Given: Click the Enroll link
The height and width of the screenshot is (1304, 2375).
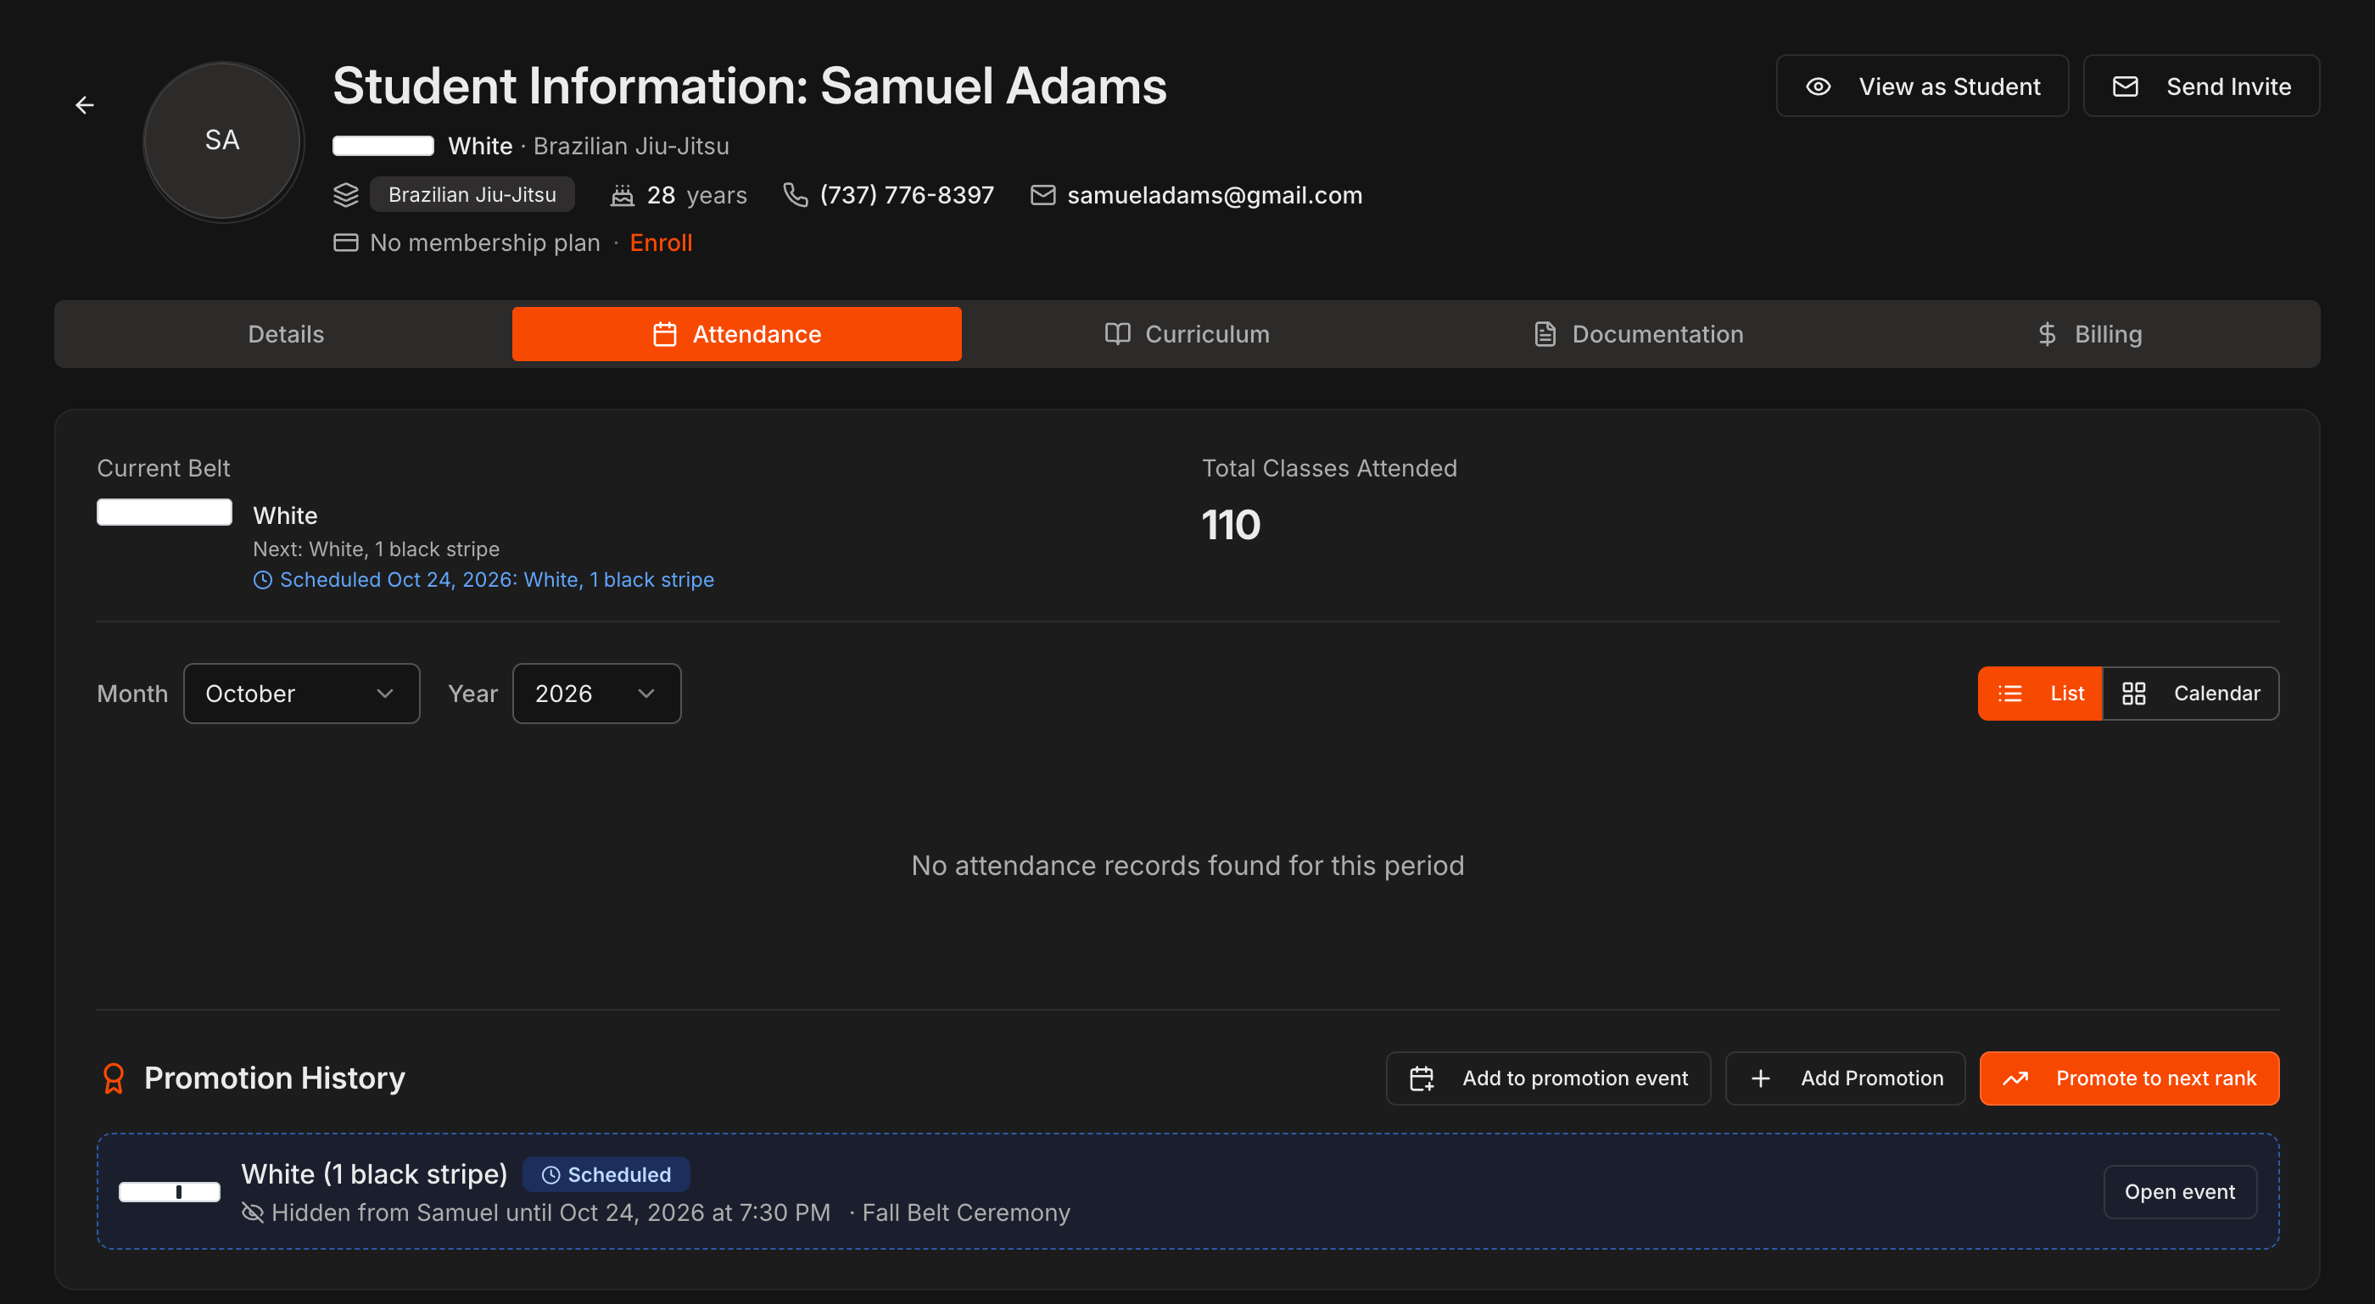Looking at the screenshot, I should 661,242.
